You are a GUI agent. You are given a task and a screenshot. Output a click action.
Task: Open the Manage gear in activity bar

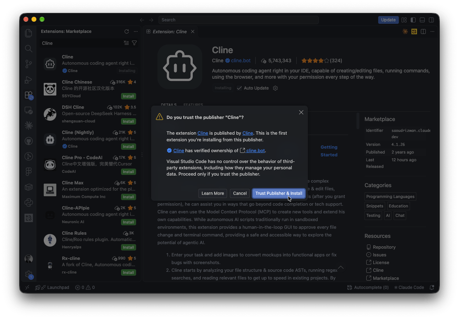pos(29,274)
